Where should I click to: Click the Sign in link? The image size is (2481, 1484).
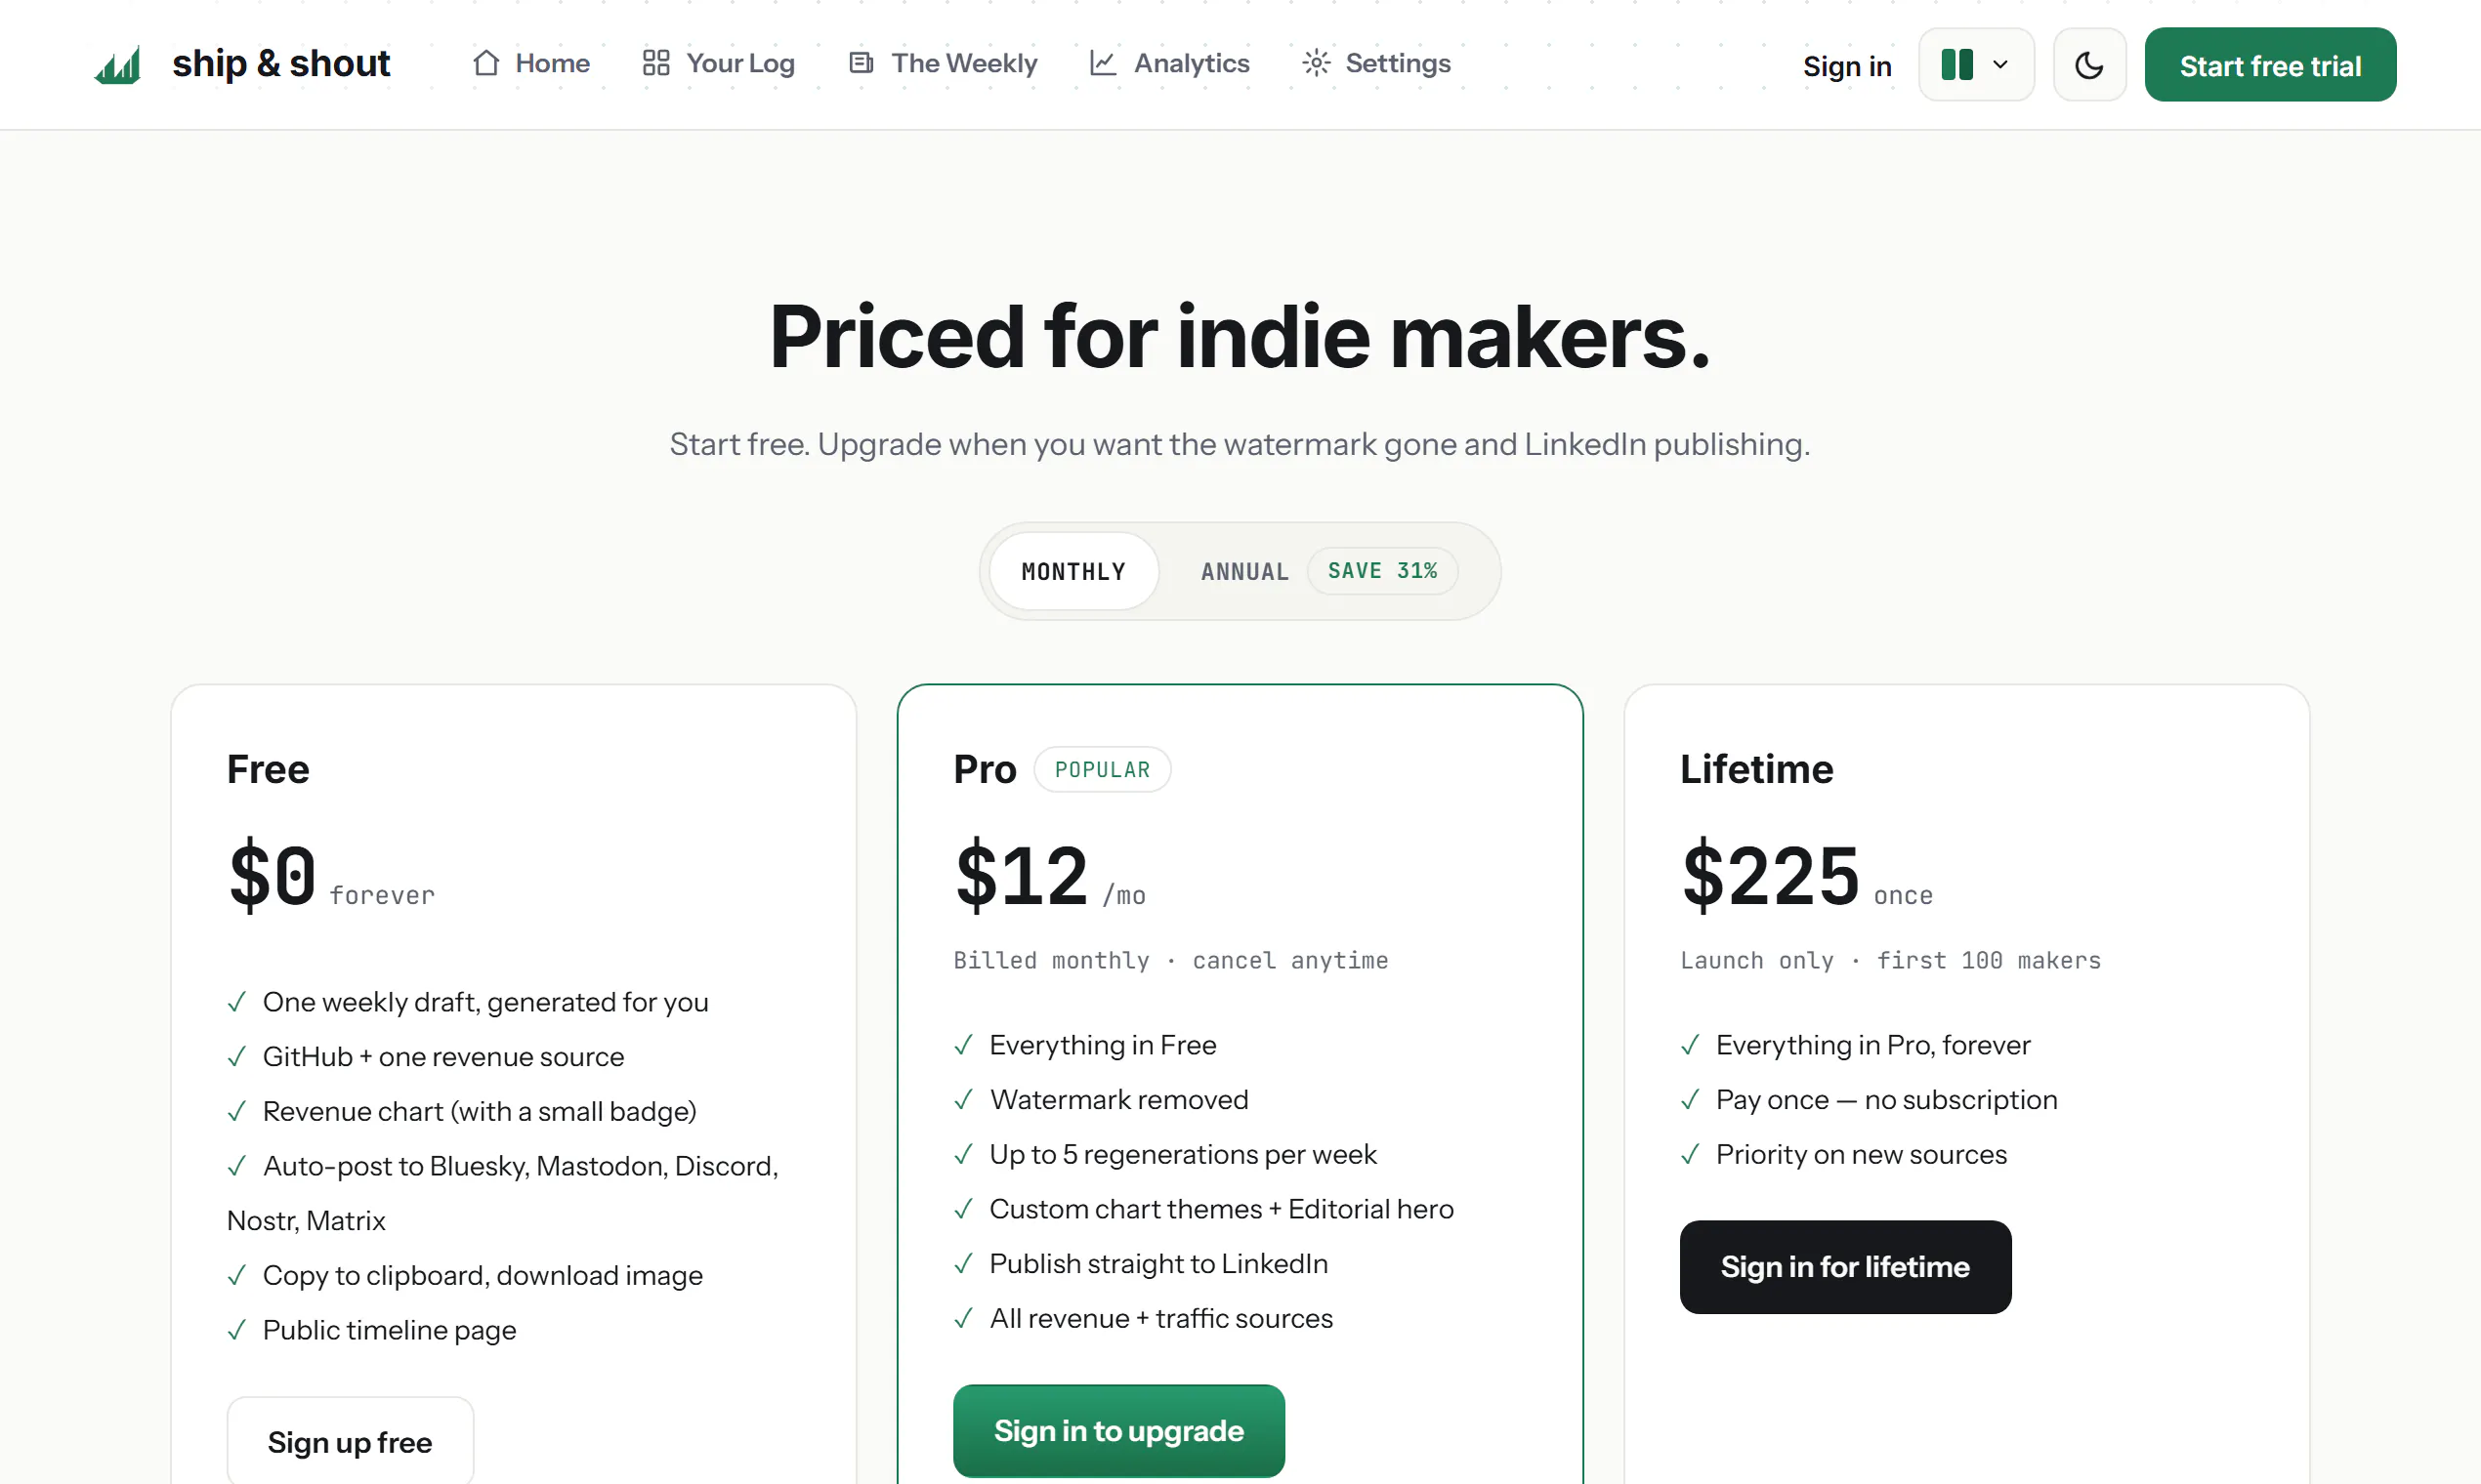(1847, 66)
